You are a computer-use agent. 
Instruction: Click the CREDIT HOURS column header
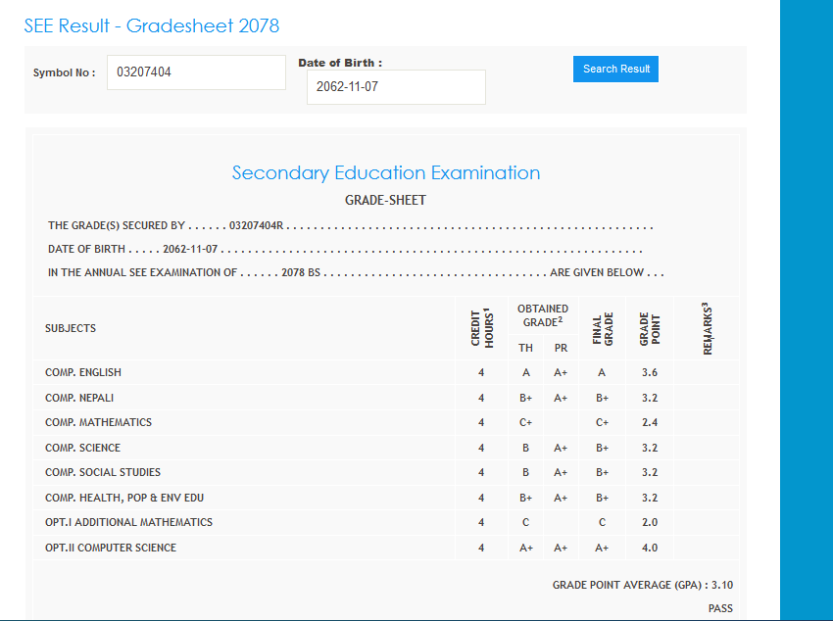click(x=481, y=328)
